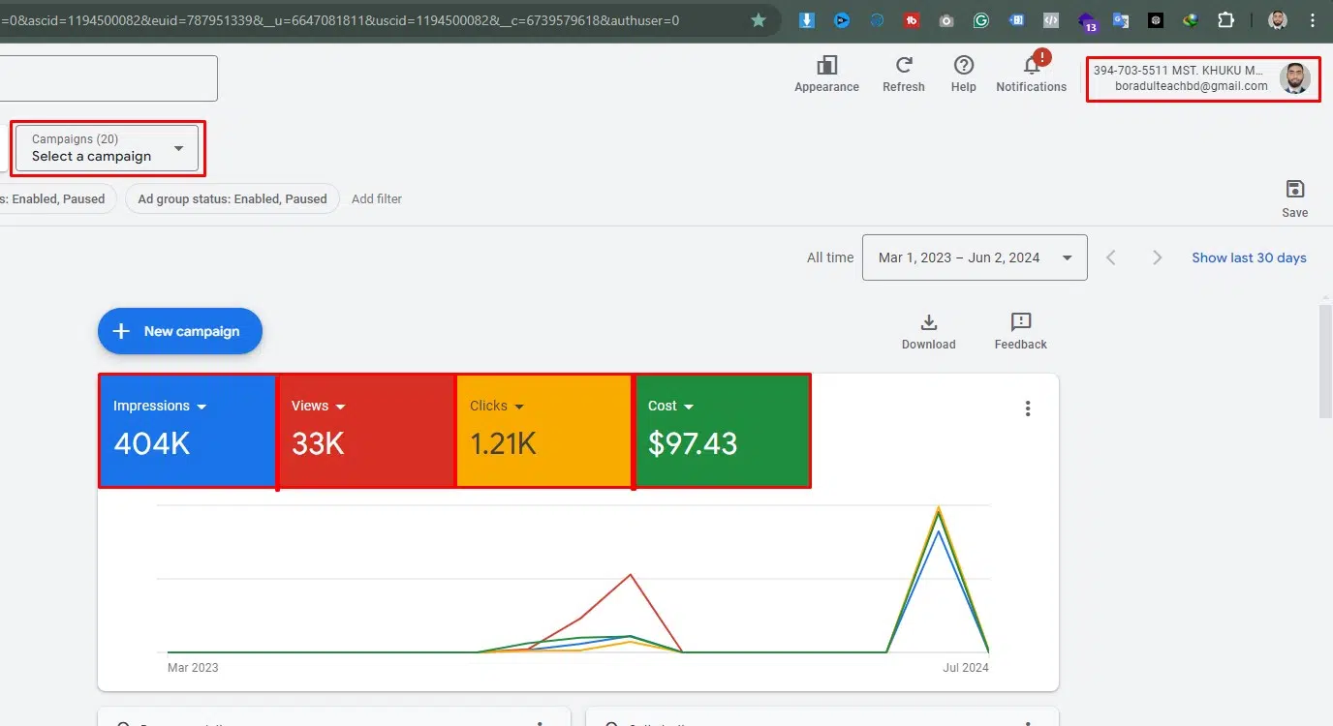Open chart card three-dot menu
1333x726 pixels.
coord(1028,408)
